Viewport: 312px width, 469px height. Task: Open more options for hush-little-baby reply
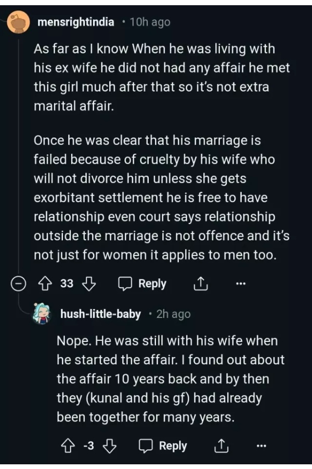click(x=261, y=446)
